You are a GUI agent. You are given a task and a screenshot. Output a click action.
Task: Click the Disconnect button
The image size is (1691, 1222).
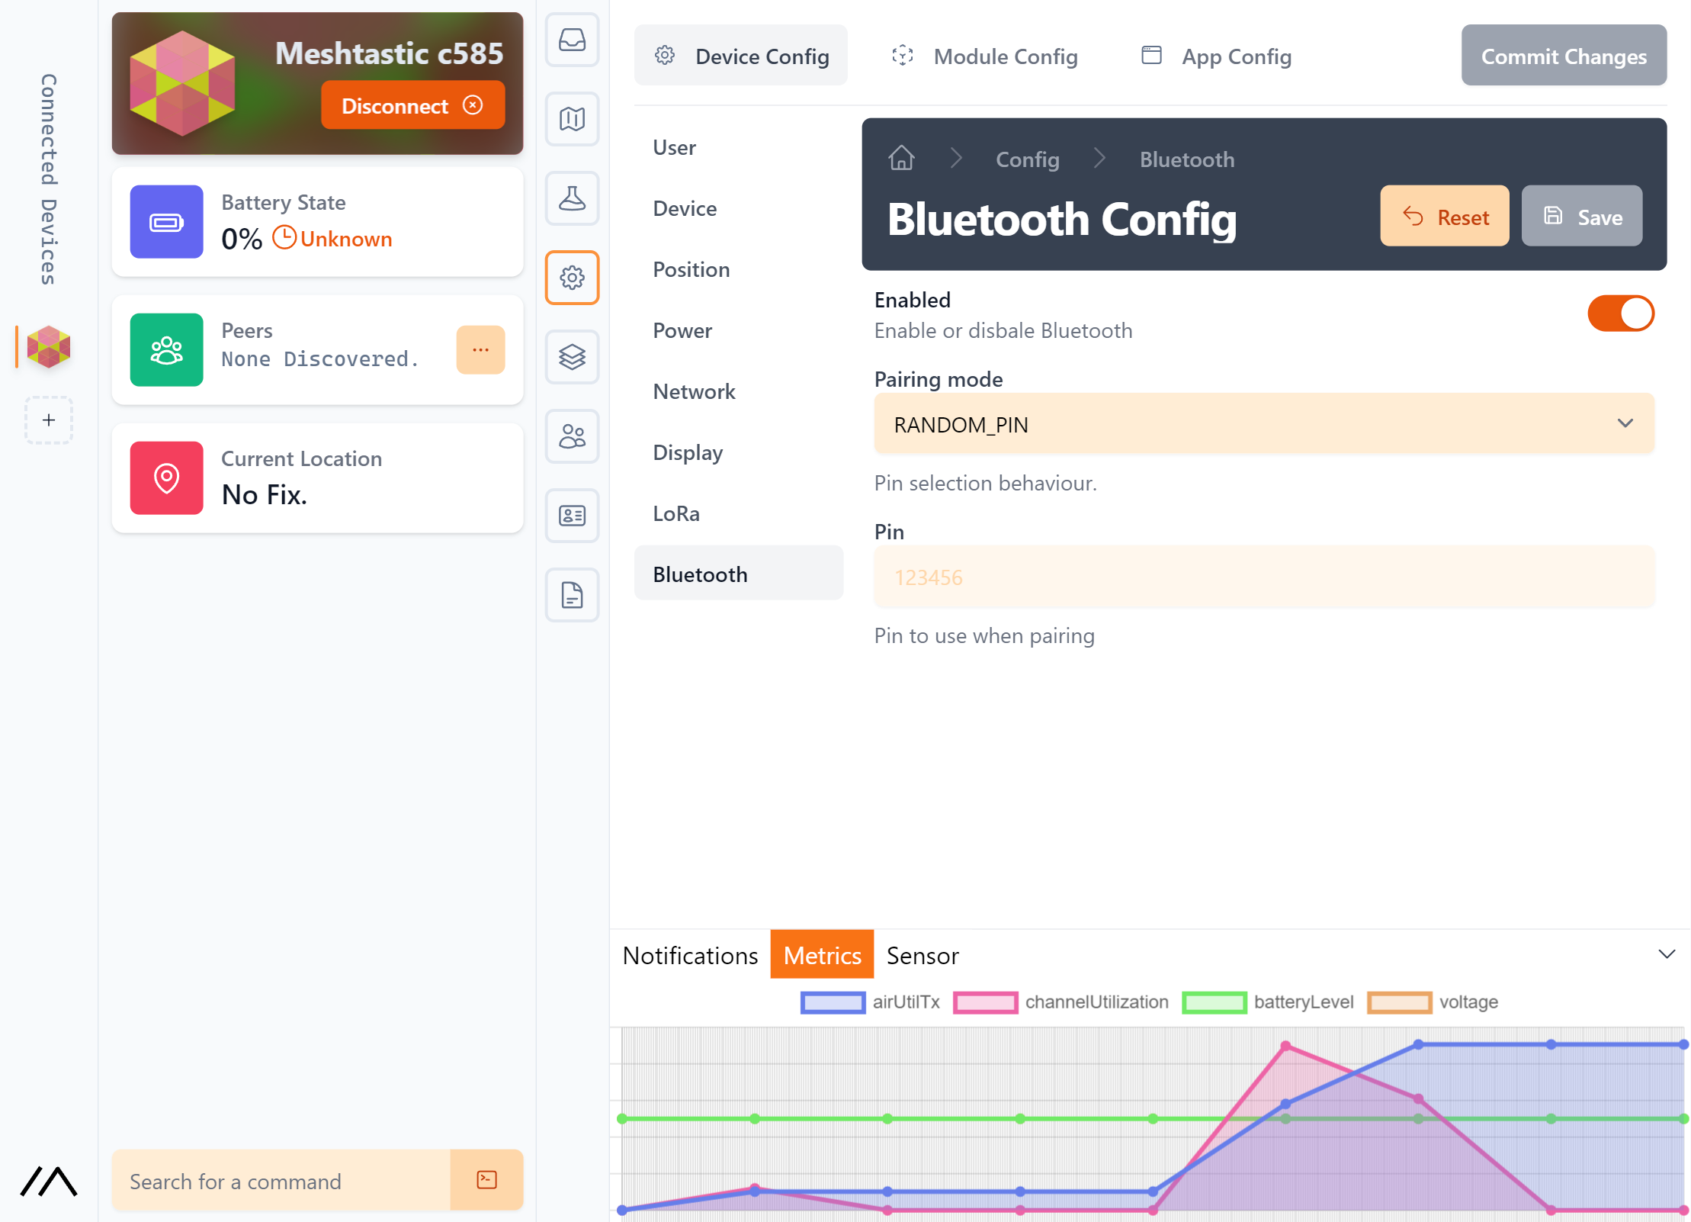tap(412, 105)
